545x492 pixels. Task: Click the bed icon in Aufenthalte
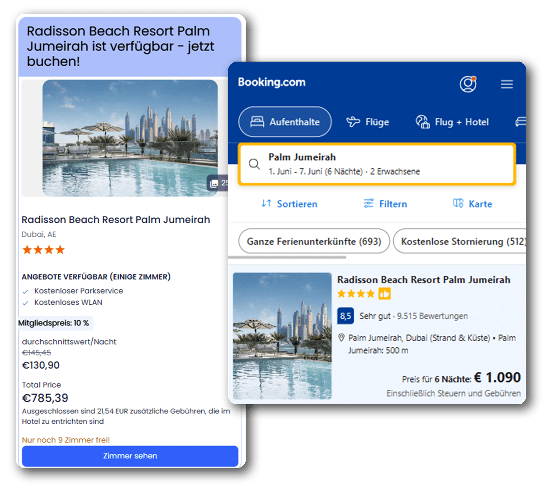coord(257,122)
